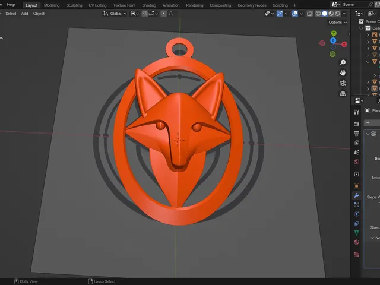Open the Animation workspace tab
This screenshot has width=380, height=285.
171,5
